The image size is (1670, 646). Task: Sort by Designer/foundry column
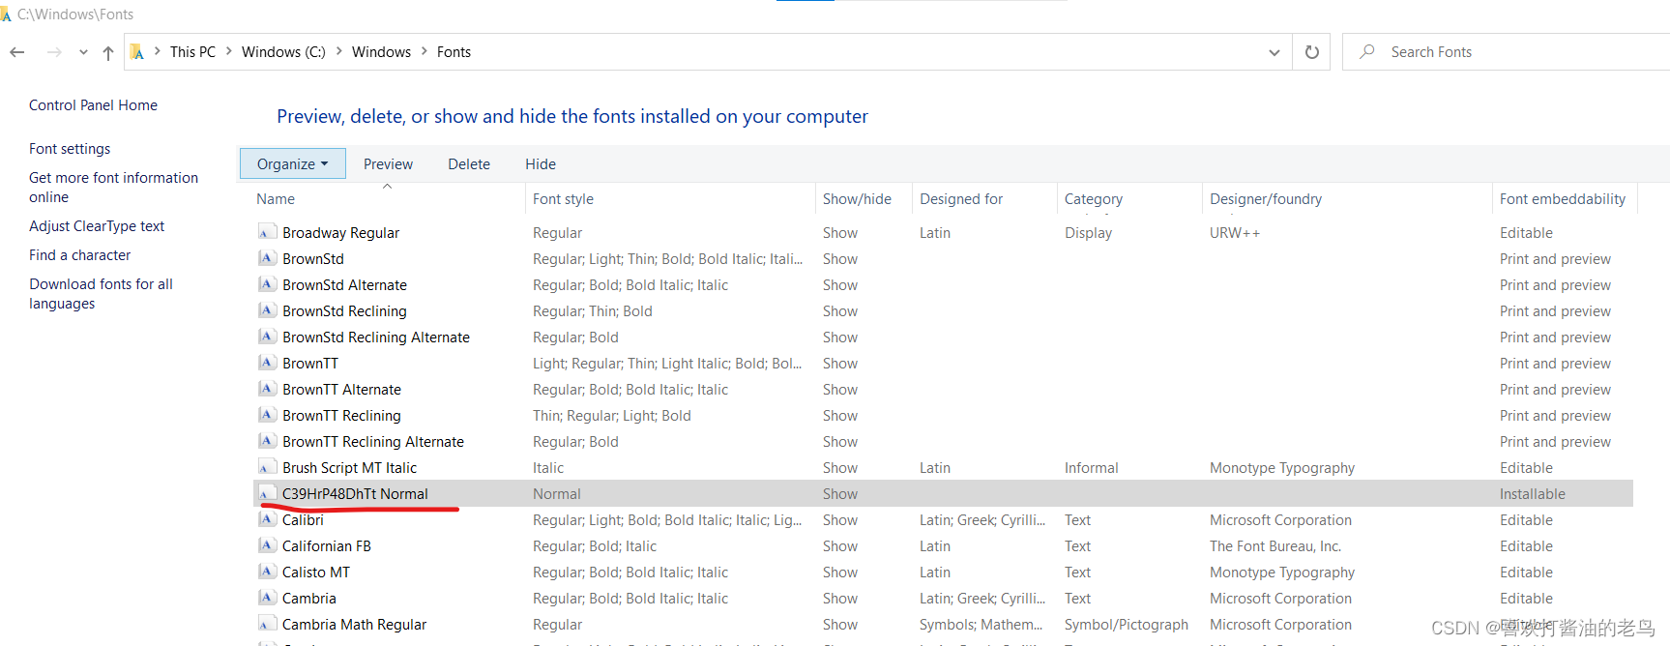[1266, 199]
